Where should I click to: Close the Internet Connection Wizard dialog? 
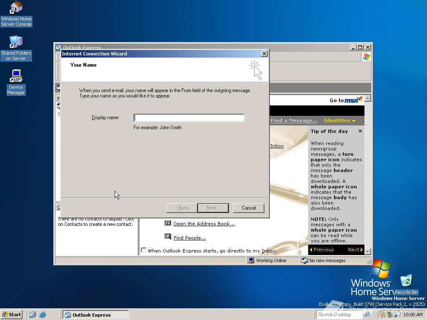(x=264, y=54)
